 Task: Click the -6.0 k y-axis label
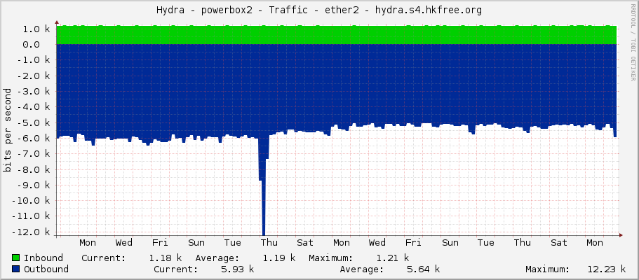(x=34, y=139)
